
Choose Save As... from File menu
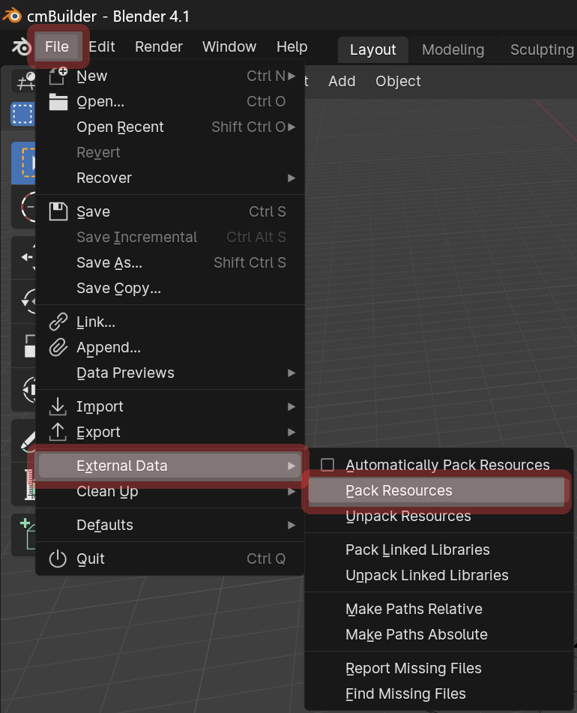(x=170, y=262)
